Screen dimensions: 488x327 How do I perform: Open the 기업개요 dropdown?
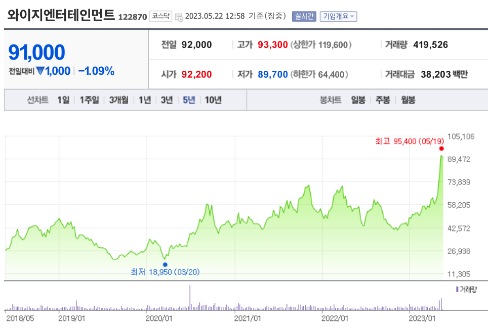click(x=338, y=17)
